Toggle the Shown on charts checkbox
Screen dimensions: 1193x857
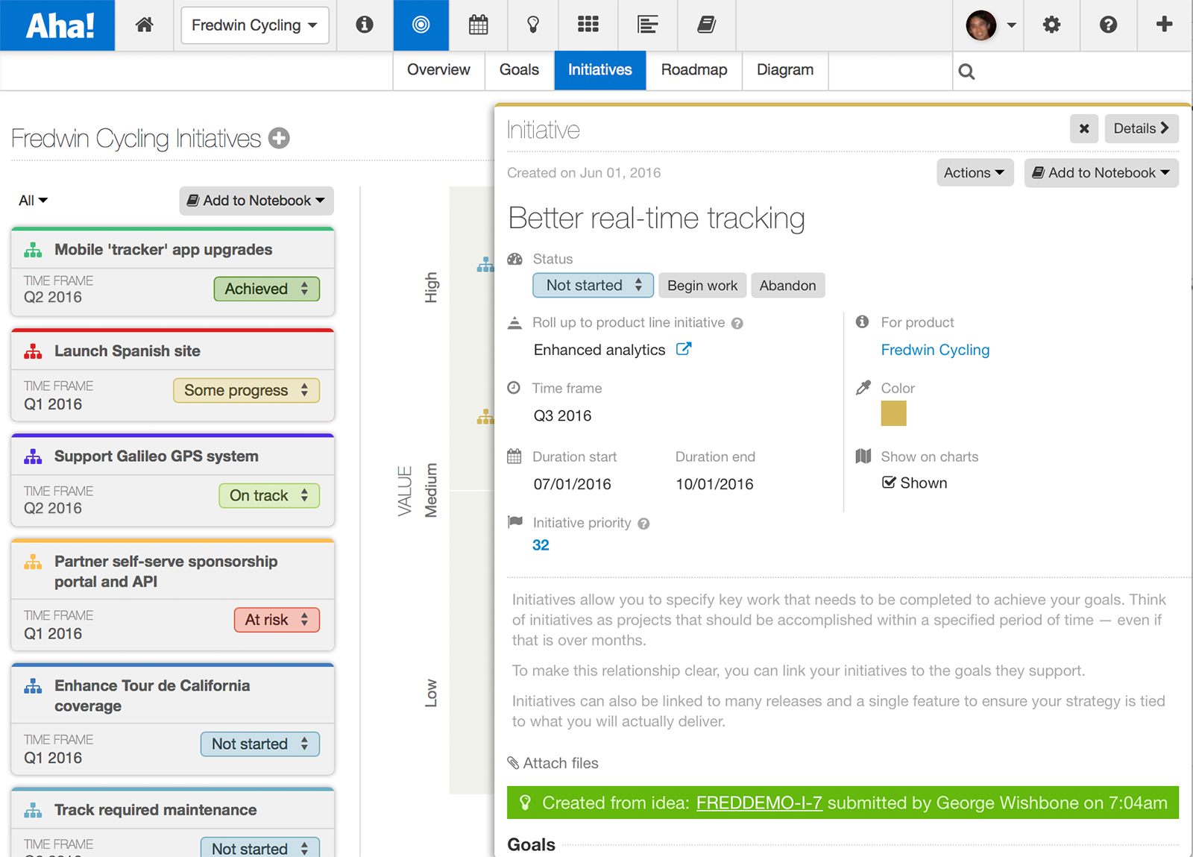[889, 483]
